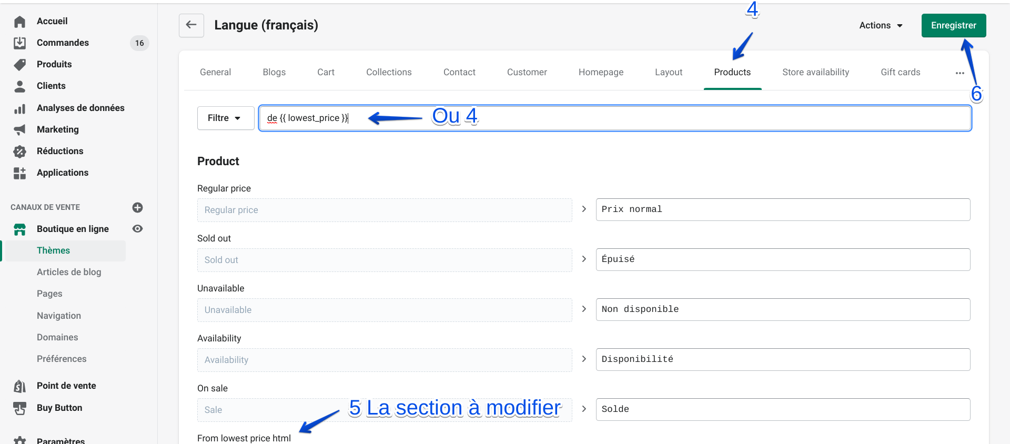This screenshot has height=444, width=1010.
Task: Open Analyses de données bar chart icon
Action: point(20,108)
